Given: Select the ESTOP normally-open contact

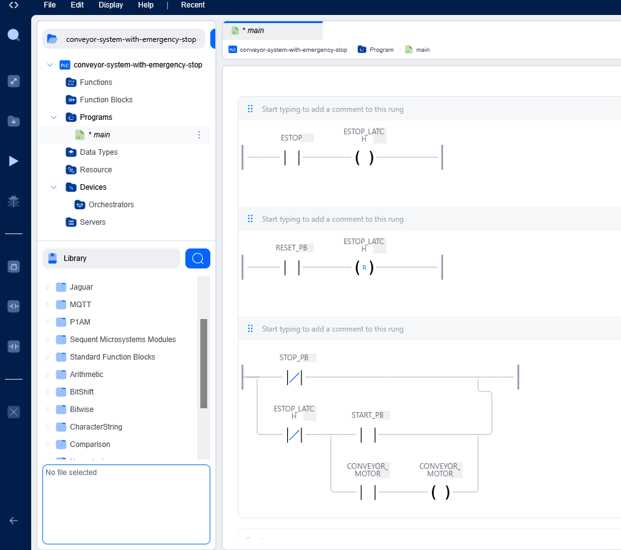Looking at the screenshot, I should [x=292, y=157].
